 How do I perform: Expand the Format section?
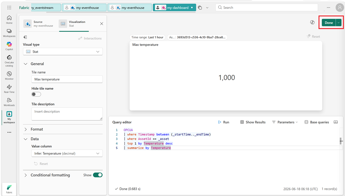[x=26, y=129]
